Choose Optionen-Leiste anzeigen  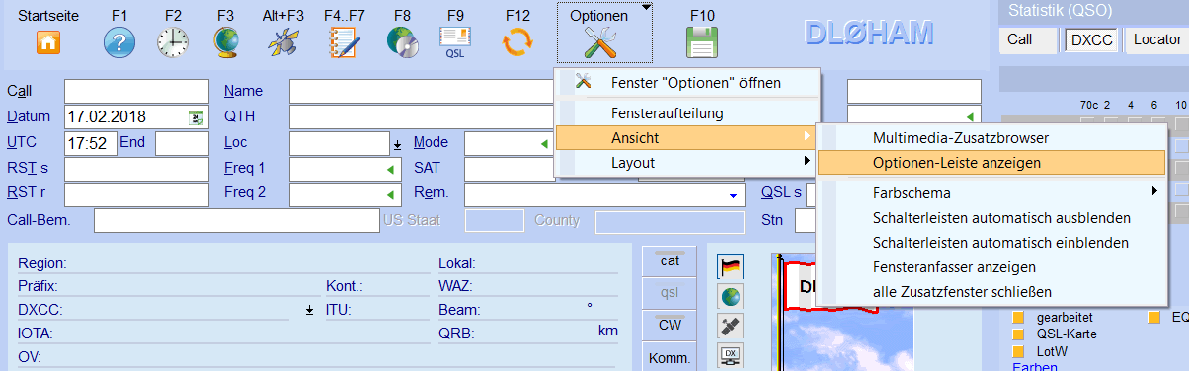click(991, 162)
